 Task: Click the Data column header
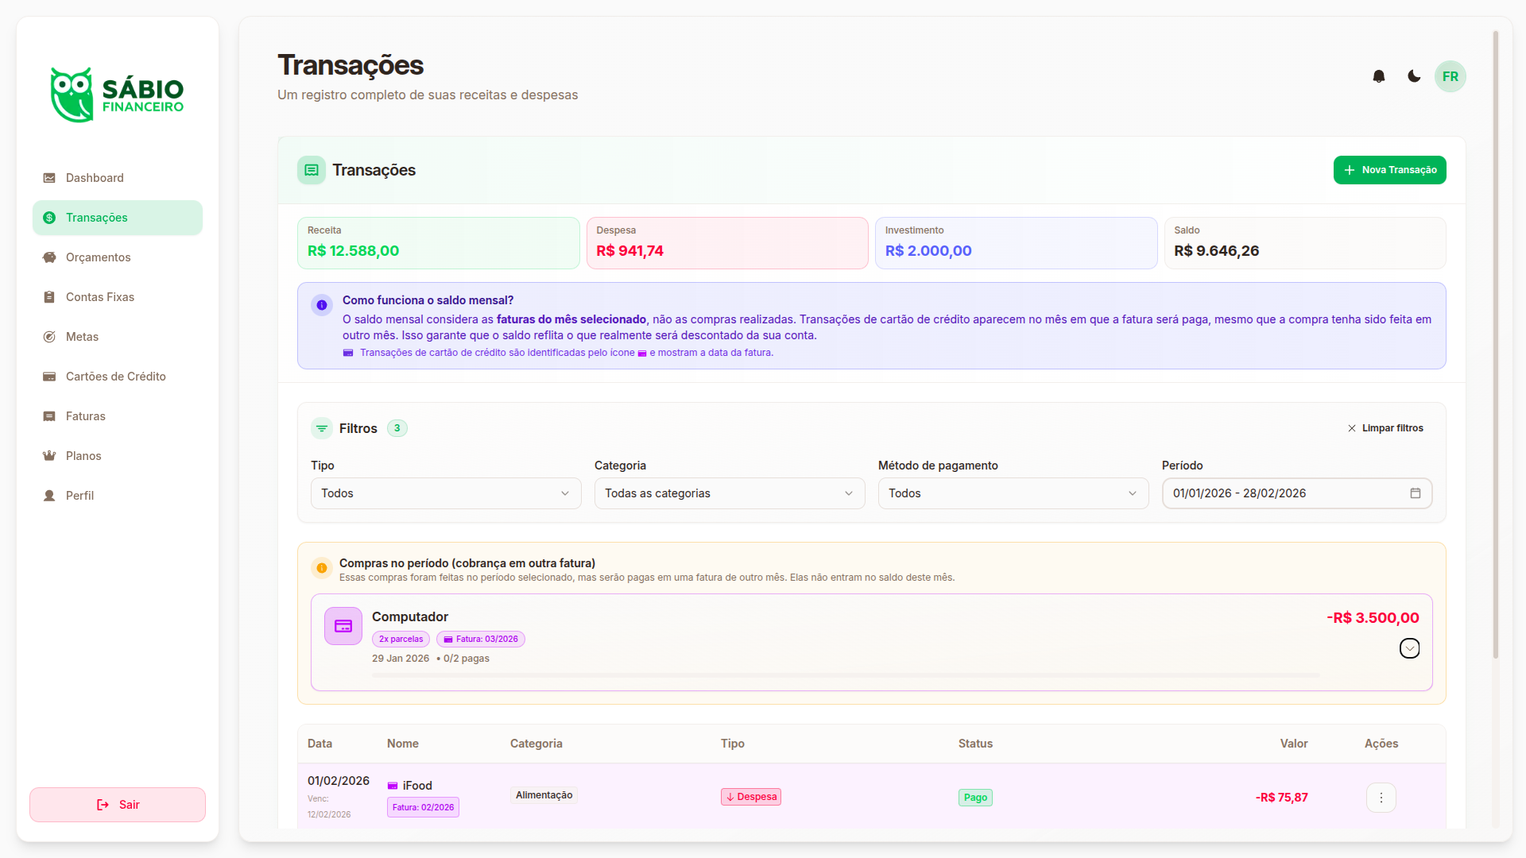[x=320, y=744]
